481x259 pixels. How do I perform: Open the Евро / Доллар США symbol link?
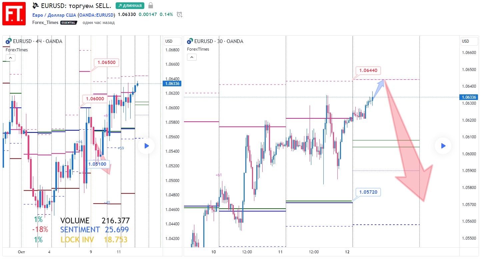click(x=54, y=15)
